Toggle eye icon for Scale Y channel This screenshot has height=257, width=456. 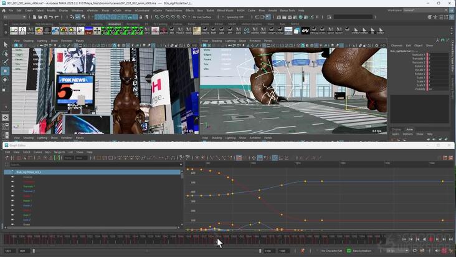pyautogui.click(x=12, y=215)
